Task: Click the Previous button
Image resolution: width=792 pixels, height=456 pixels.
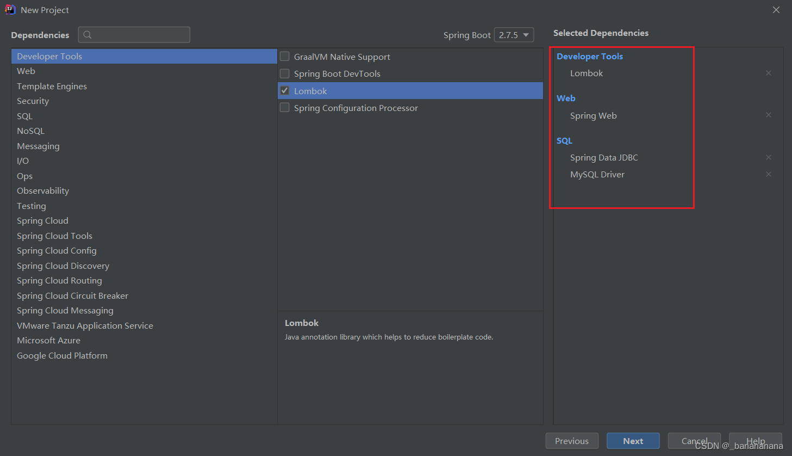Action: click(572, 441)
